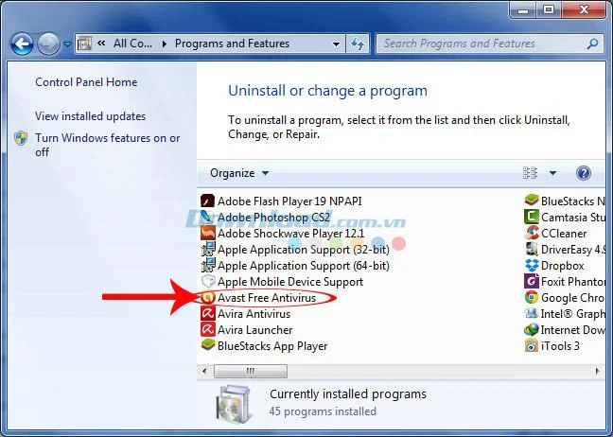Click the Adobe Shockwave Player 12.1 icon
Image resolution: width=613 pixels, height=437 pixels.
[207, 233]
